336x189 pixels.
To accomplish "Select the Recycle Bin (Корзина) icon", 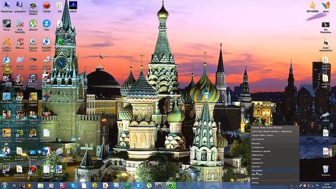I will click(x=325, y=171).
